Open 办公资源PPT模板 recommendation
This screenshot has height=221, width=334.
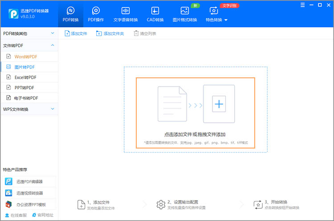29,205
